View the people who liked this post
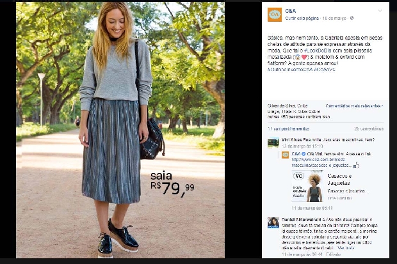397x264 pixels. pos(299,111)
